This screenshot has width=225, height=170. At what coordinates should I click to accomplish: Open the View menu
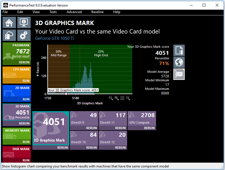[x=36, y=12]
